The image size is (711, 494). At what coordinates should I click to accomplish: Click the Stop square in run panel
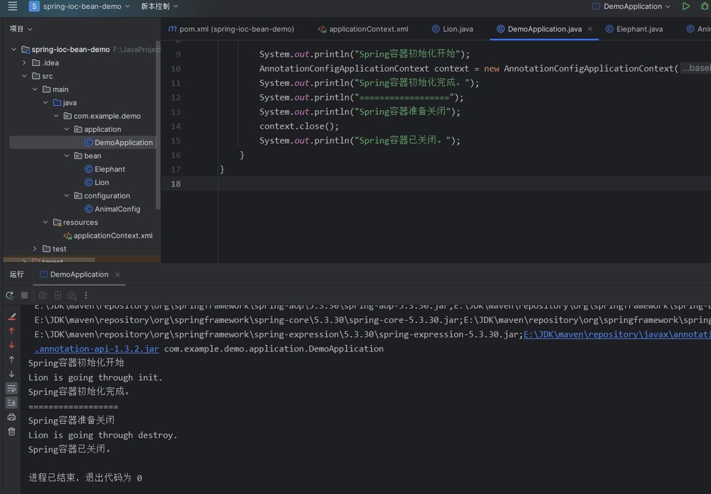[x=24, y=295]
